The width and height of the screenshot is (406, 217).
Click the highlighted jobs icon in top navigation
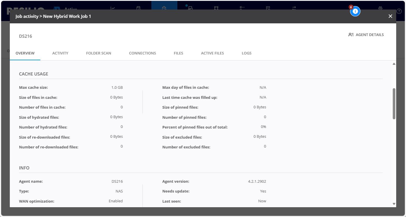[164, 8]
